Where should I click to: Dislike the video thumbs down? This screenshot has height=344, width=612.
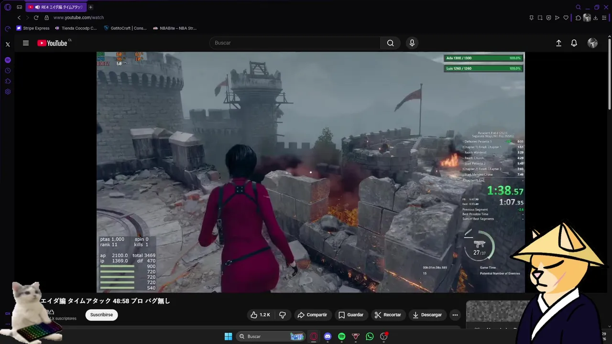coord(283,315)
